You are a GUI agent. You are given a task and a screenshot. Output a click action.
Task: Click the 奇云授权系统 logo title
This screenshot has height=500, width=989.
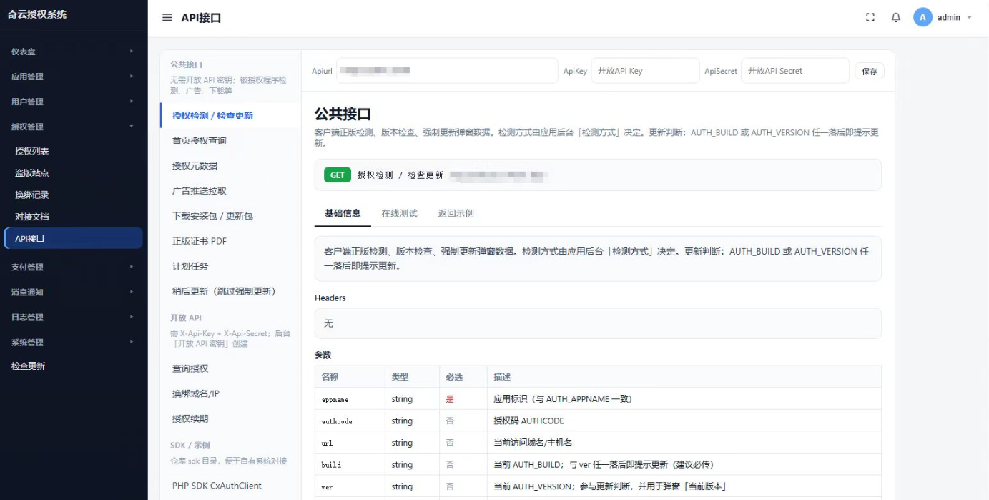click(x=37, y=14)
